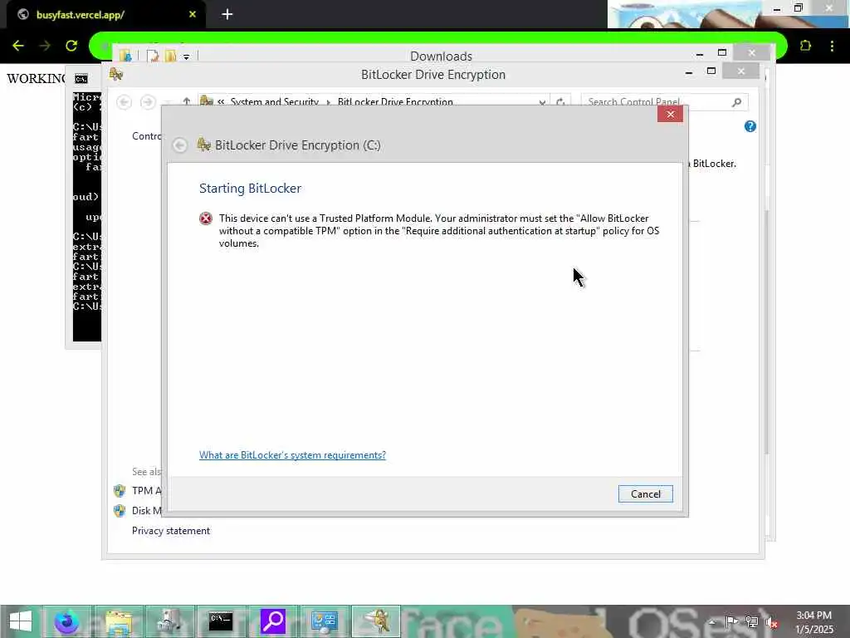The image size is (850, 638).
Task: Click the network tray icon
Action: tap(752, 621)
